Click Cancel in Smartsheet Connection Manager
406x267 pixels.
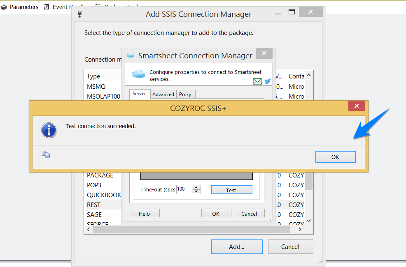coord(250,214)
